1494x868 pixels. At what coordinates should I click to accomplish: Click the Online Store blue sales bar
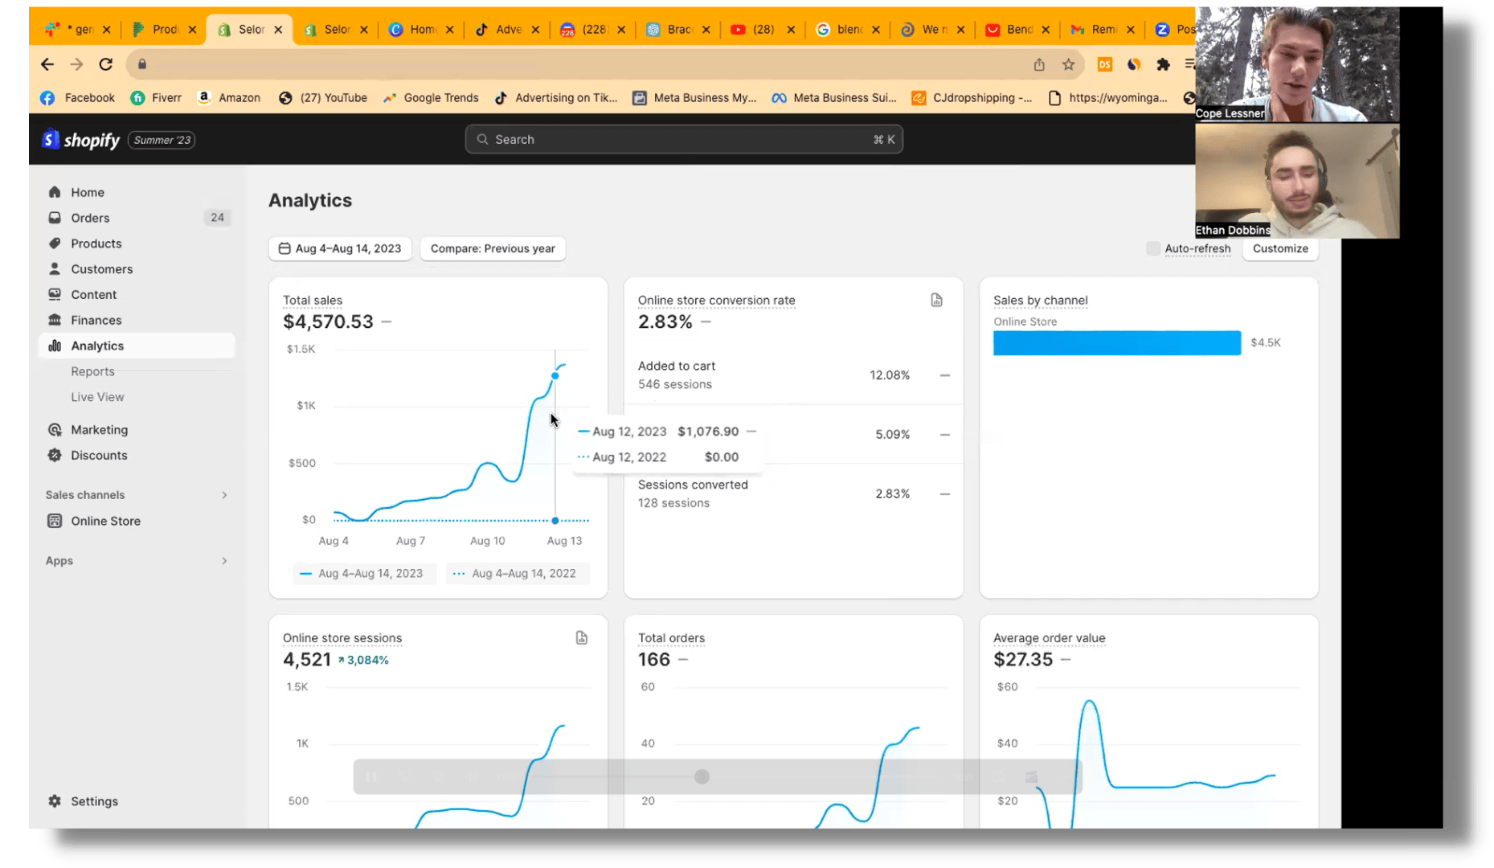point(1116,343)
